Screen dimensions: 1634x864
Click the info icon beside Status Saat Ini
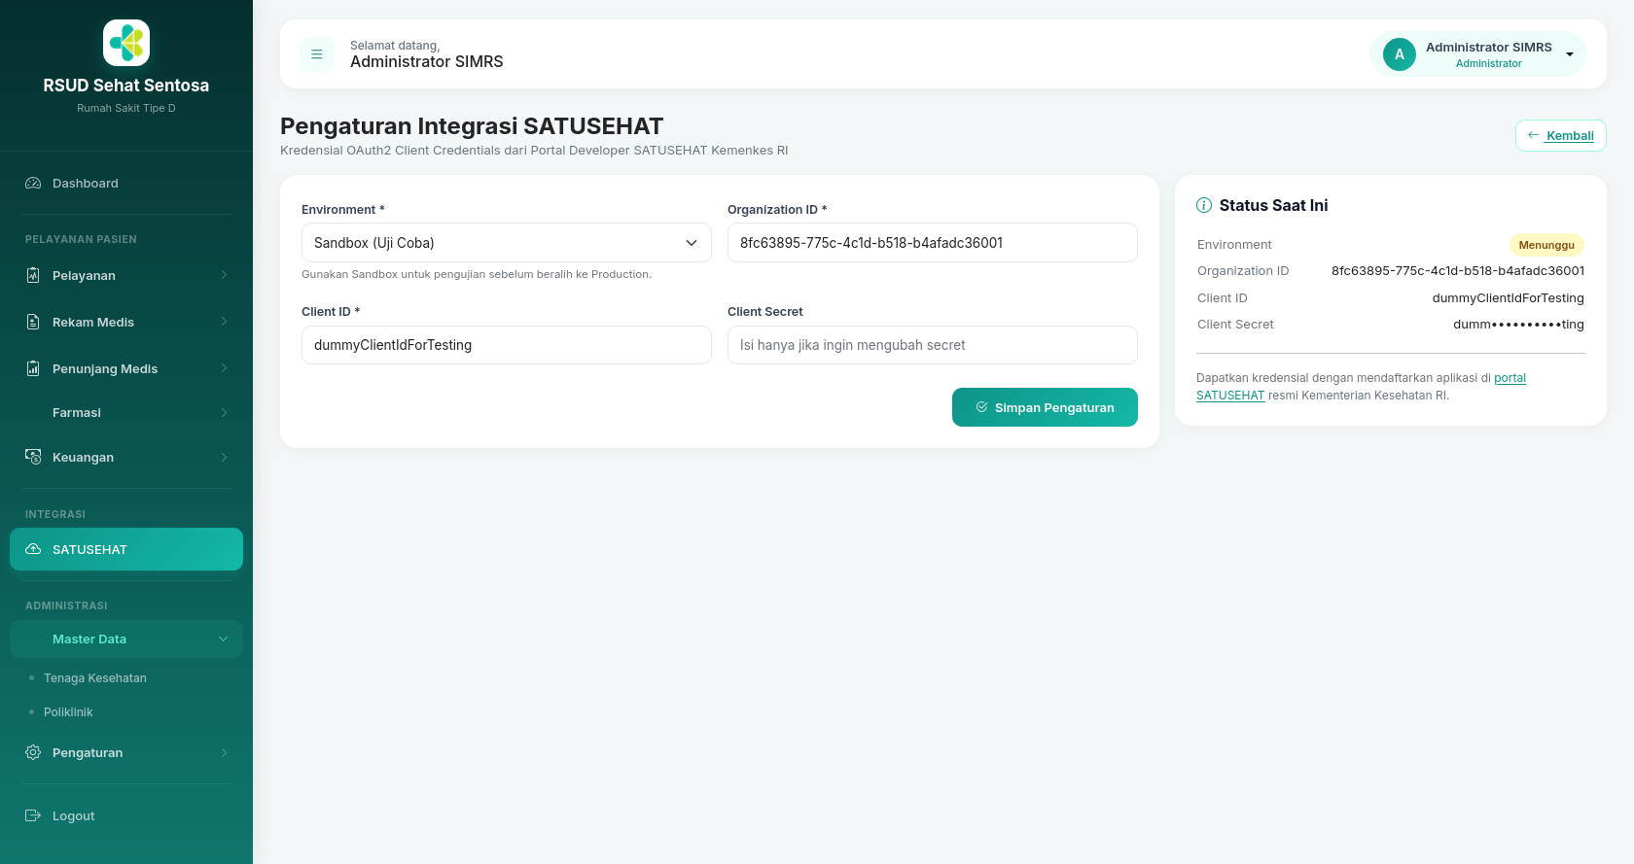tap(1204, 205)
